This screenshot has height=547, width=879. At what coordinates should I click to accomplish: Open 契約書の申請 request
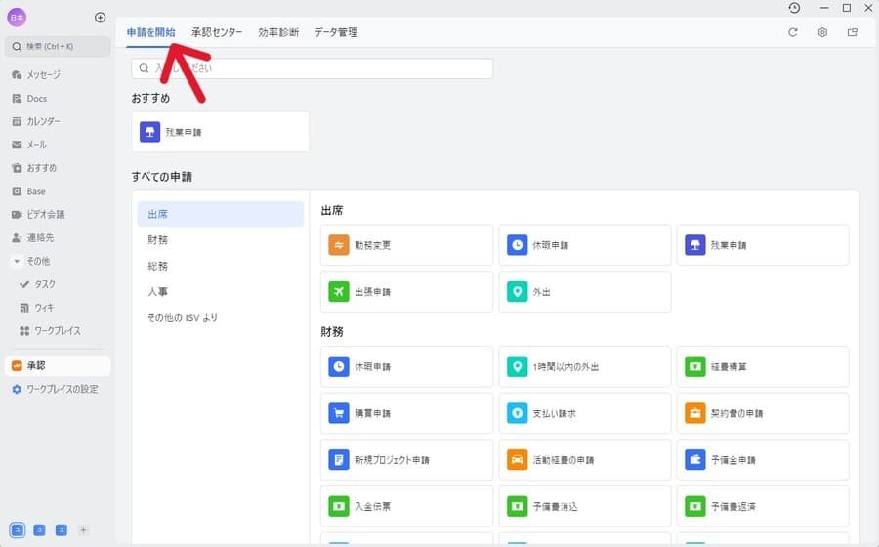(x=763, y=413)
